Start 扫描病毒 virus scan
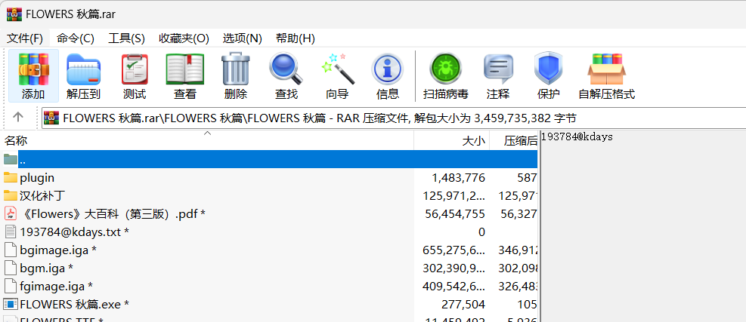The height and width of the screenshot is (322, 746). [x=445, y=77]
